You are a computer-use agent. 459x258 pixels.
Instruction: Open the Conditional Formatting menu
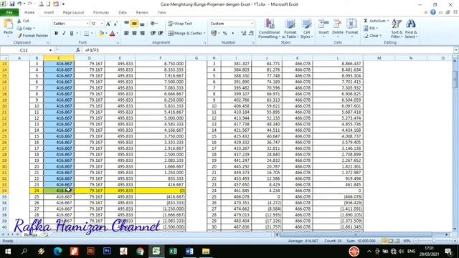[269, 29]
